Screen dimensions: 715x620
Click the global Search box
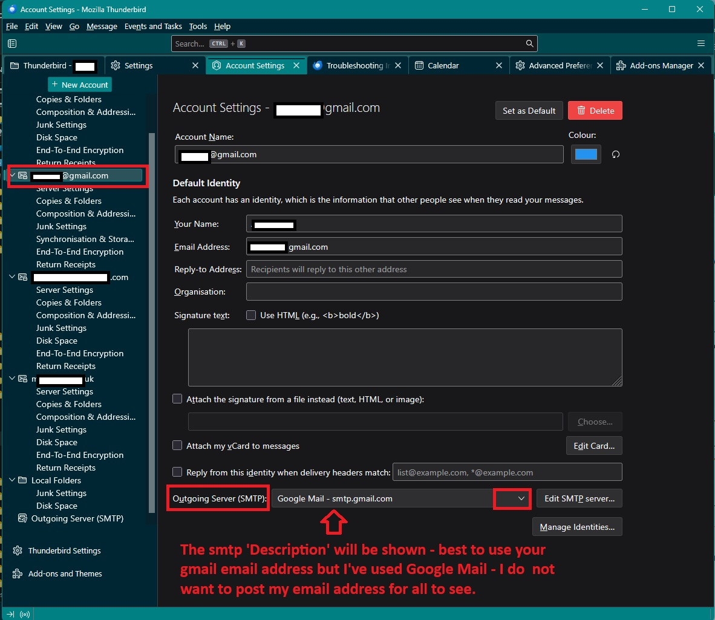coord(354,44)
